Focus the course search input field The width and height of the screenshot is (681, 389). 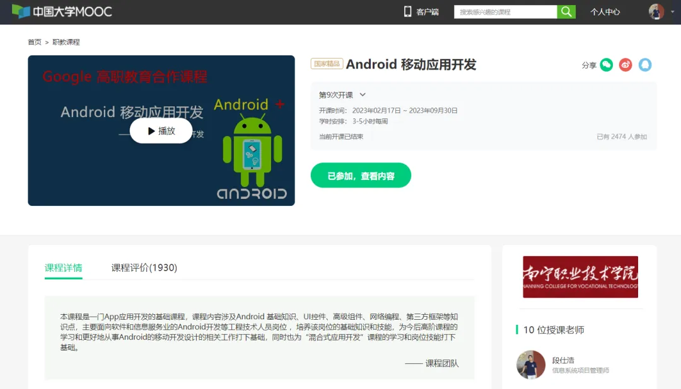click(506, 12)
